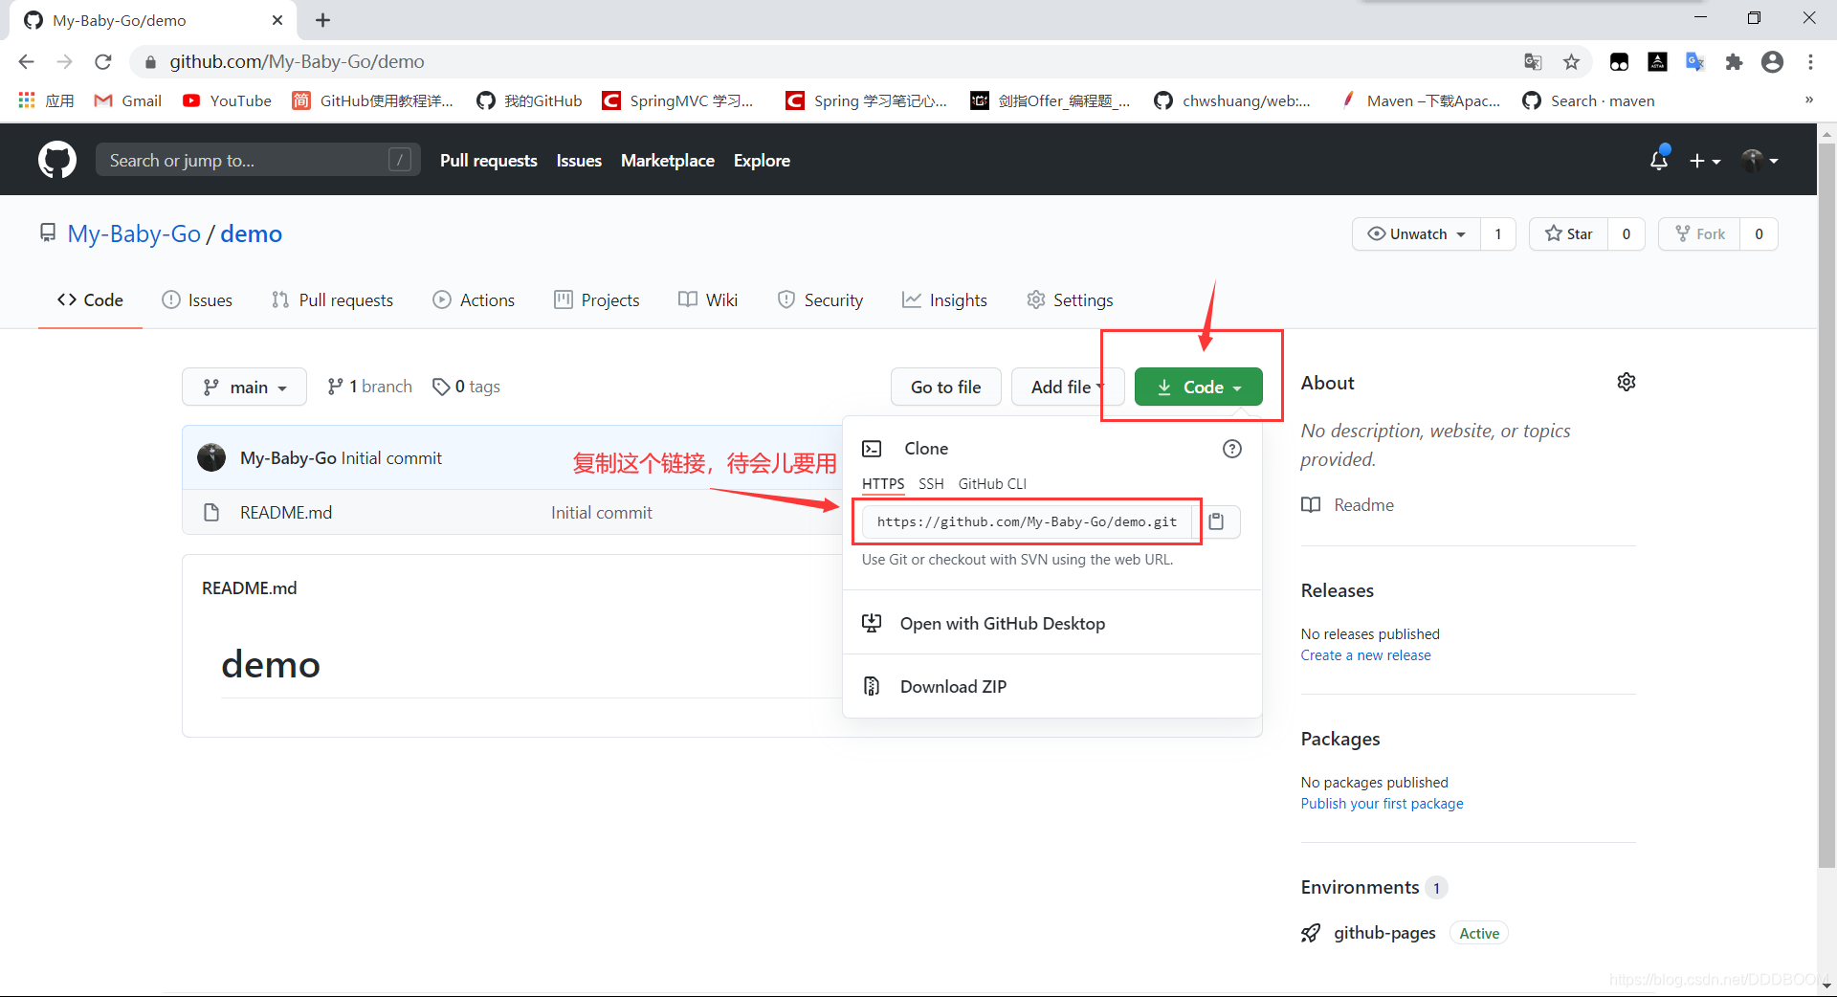Open Chrome profile avatar icon
Viewport: 1837px width, 997px height.
[x=1772, y=61]
